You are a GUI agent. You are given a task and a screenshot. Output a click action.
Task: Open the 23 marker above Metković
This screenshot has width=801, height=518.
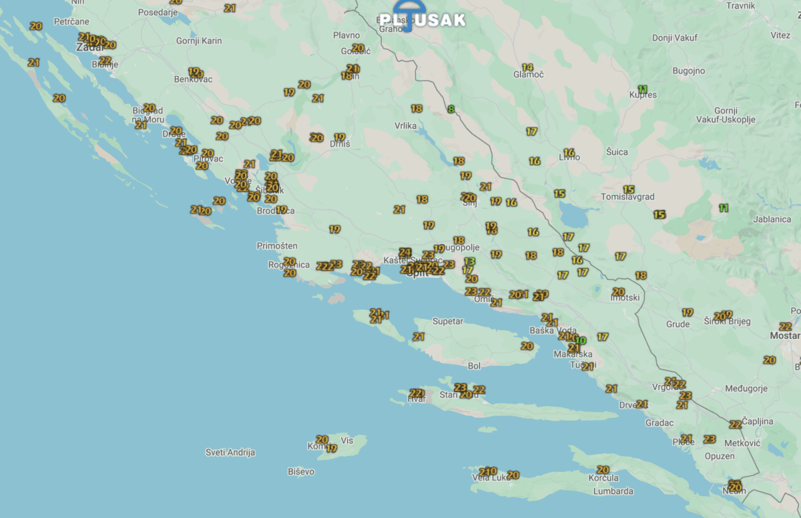coord(710,439)
